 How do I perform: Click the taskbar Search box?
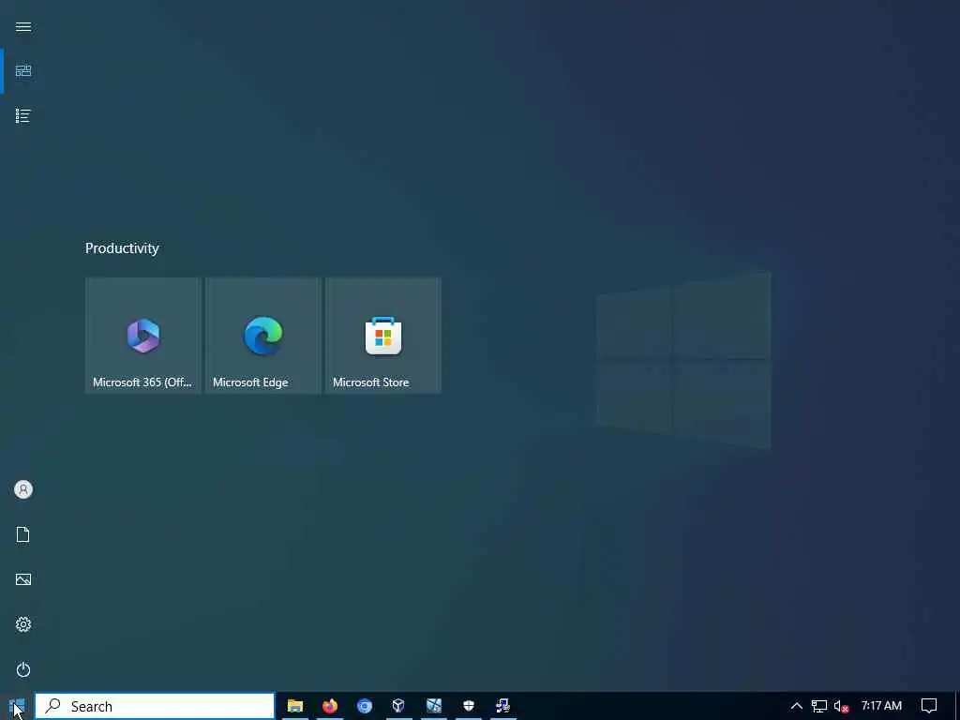(155, 706)
